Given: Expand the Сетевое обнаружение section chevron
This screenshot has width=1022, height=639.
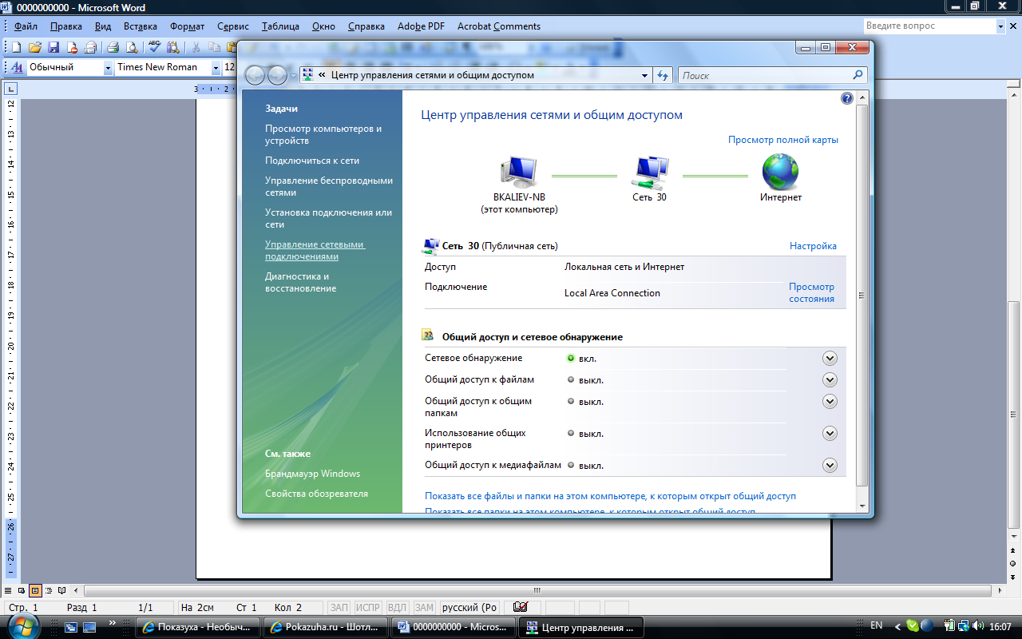Looking at the screenshot, I should 830,359.
